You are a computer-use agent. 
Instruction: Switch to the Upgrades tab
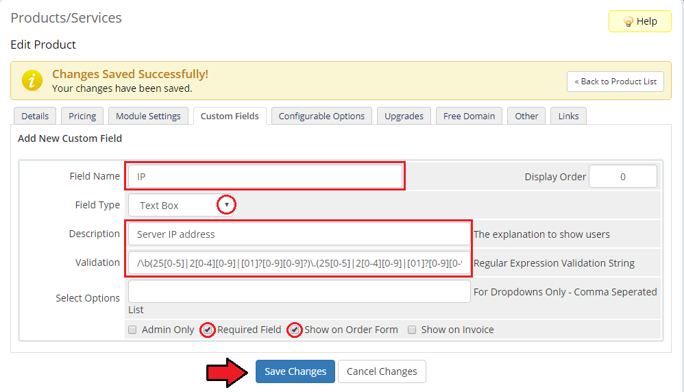pos(404,116)
